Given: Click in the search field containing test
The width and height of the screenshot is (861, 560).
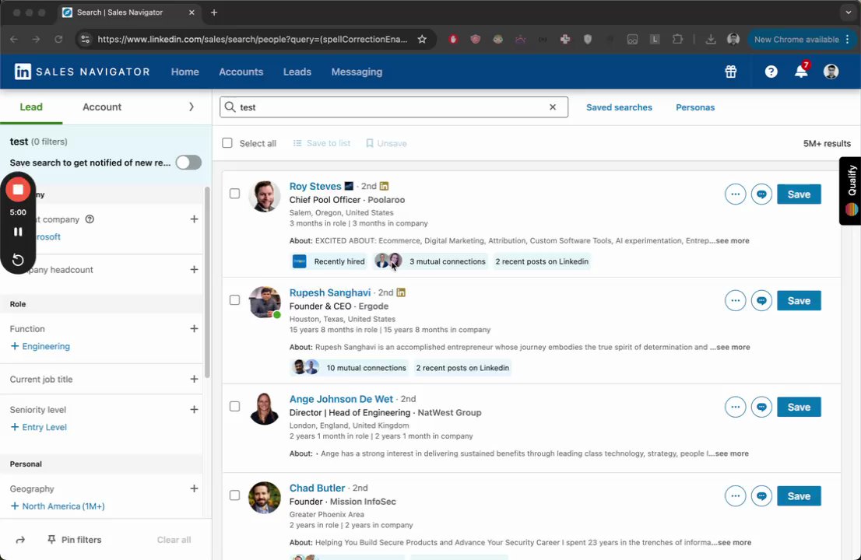Looking at the screenshot, I should (x=394, y=107).
